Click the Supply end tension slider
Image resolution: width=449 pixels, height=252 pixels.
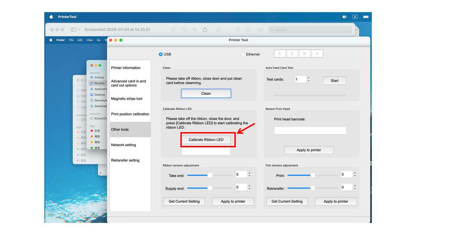pos(210,188)
